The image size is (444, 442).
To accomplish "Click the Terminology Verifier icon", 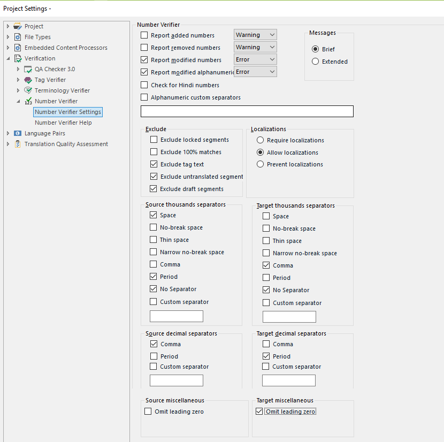I will (x=28, y=90).
